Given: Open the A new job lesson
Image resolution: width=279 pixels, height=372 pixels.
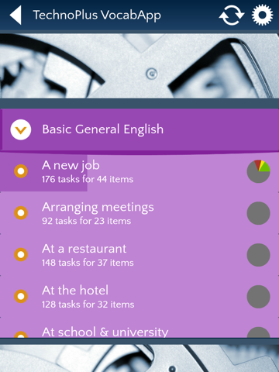Looking at the screenshot, I should point(139,172).
